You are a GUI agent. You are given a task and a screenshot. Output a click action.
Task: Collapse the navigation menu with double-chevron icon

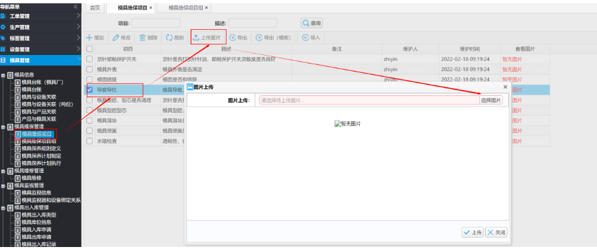point(76,7)
